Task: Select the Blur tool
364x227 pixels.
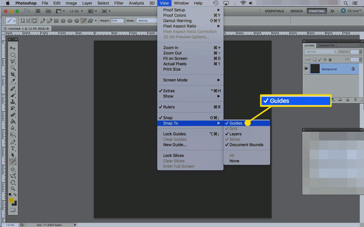Action: [x=13, y=128]
